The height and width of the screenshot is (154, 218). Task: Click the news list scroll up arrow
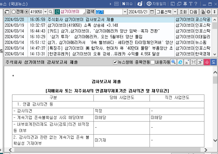click(x=215, y=20)
